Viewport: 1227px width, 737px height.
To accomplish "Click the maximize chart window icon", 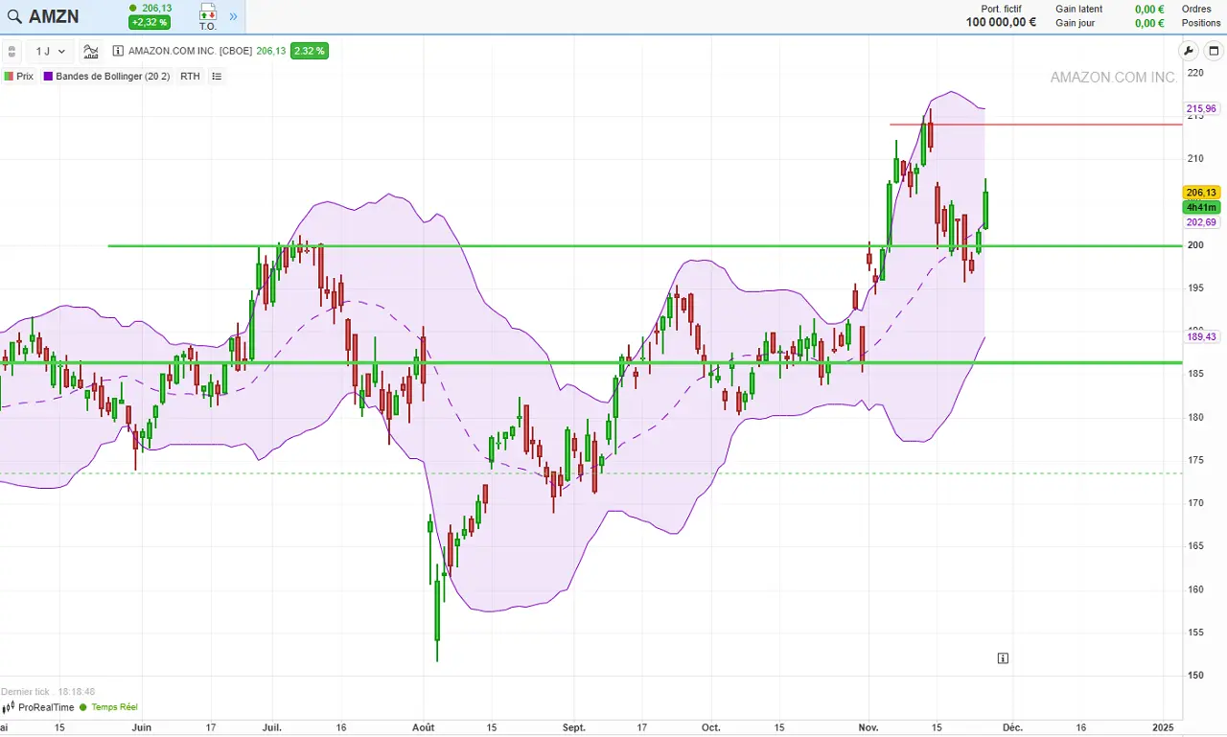I will point(1214,52).
